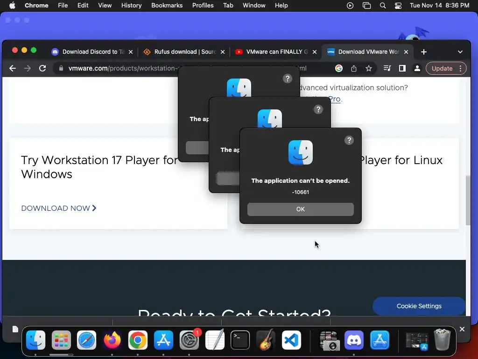
Task: Click DOWNLOAD NOW for Windows
Action: pos(59,208)
